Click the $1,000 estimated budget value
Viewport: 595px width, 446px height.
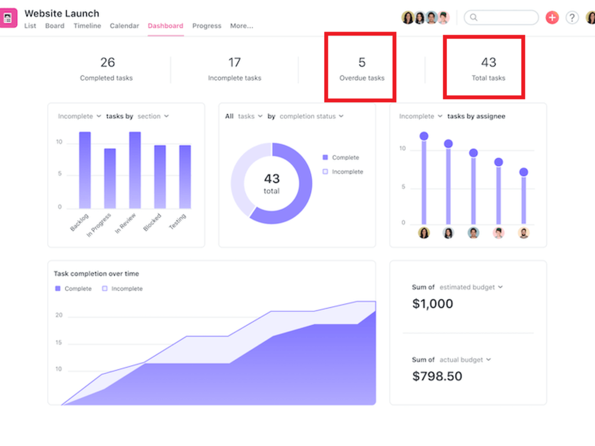coord(433,304)
